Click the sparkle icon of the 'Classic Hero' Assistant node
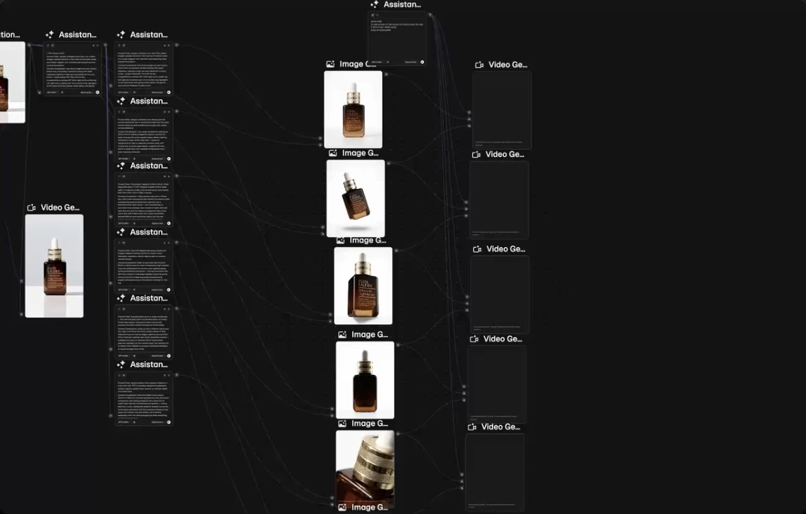The image size is (806, 514). 50,35
